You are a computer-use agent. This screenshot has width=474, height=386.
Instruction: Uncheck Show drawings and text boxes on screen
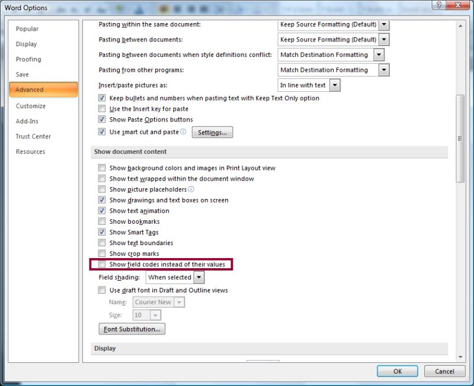pyautogui.click(x=102, y=200)
